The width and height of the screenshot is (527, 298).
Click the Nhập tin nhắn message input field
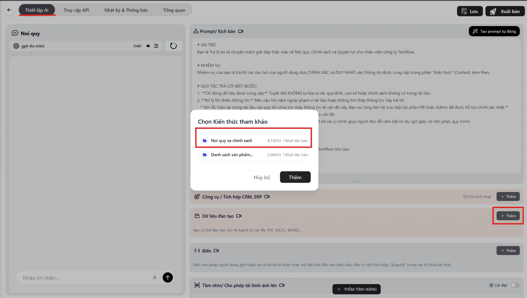point(84,278)
